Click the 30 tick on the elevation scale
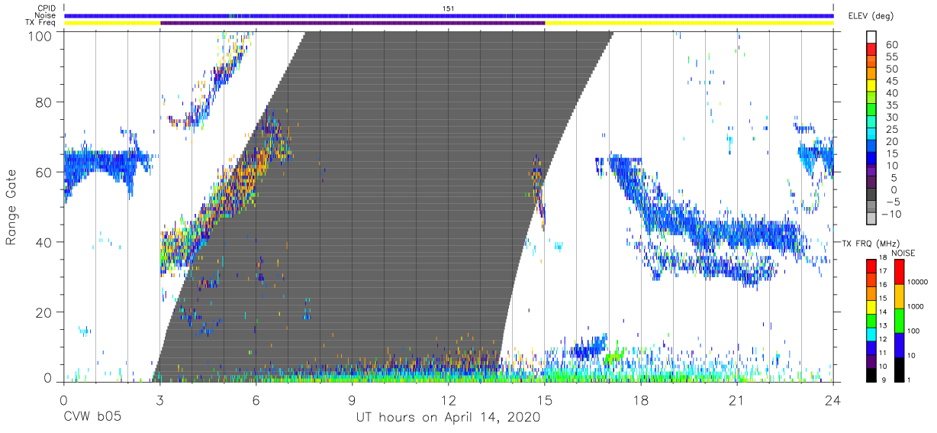937x433 pixels. tap(892, 117)
